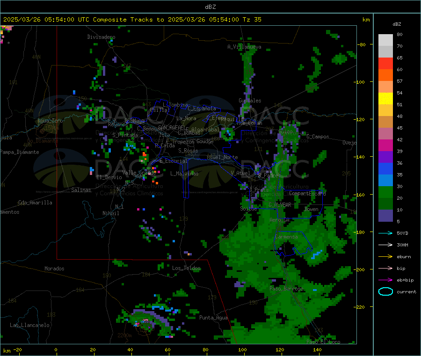The height and width of the screenshot is (356, 421).
Task: Select the bright green 20-30 dBZ swatch
Action: click(385, 192)
